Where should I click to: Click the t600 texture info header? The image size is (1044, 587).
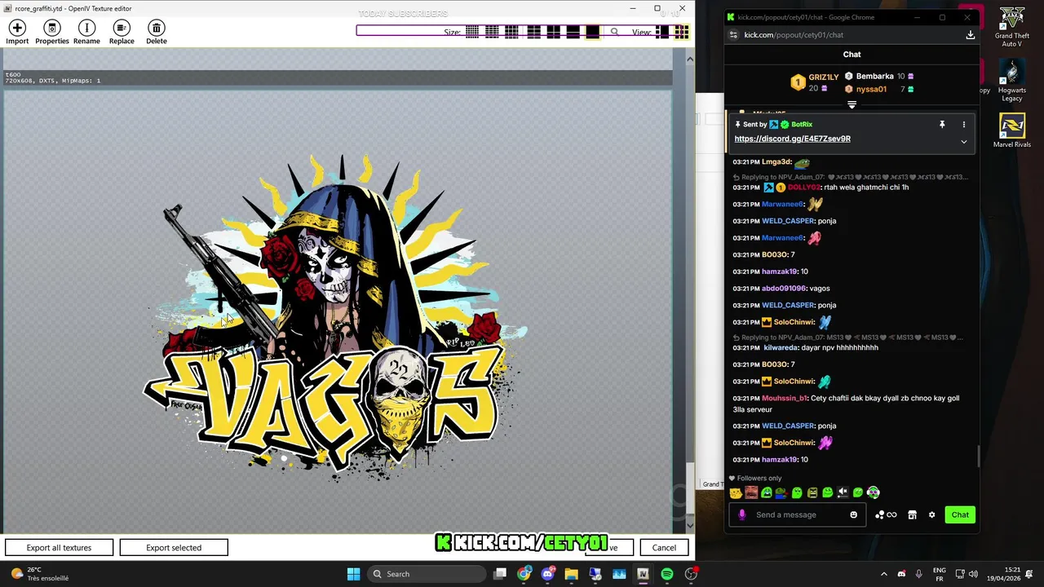point(338,78)
